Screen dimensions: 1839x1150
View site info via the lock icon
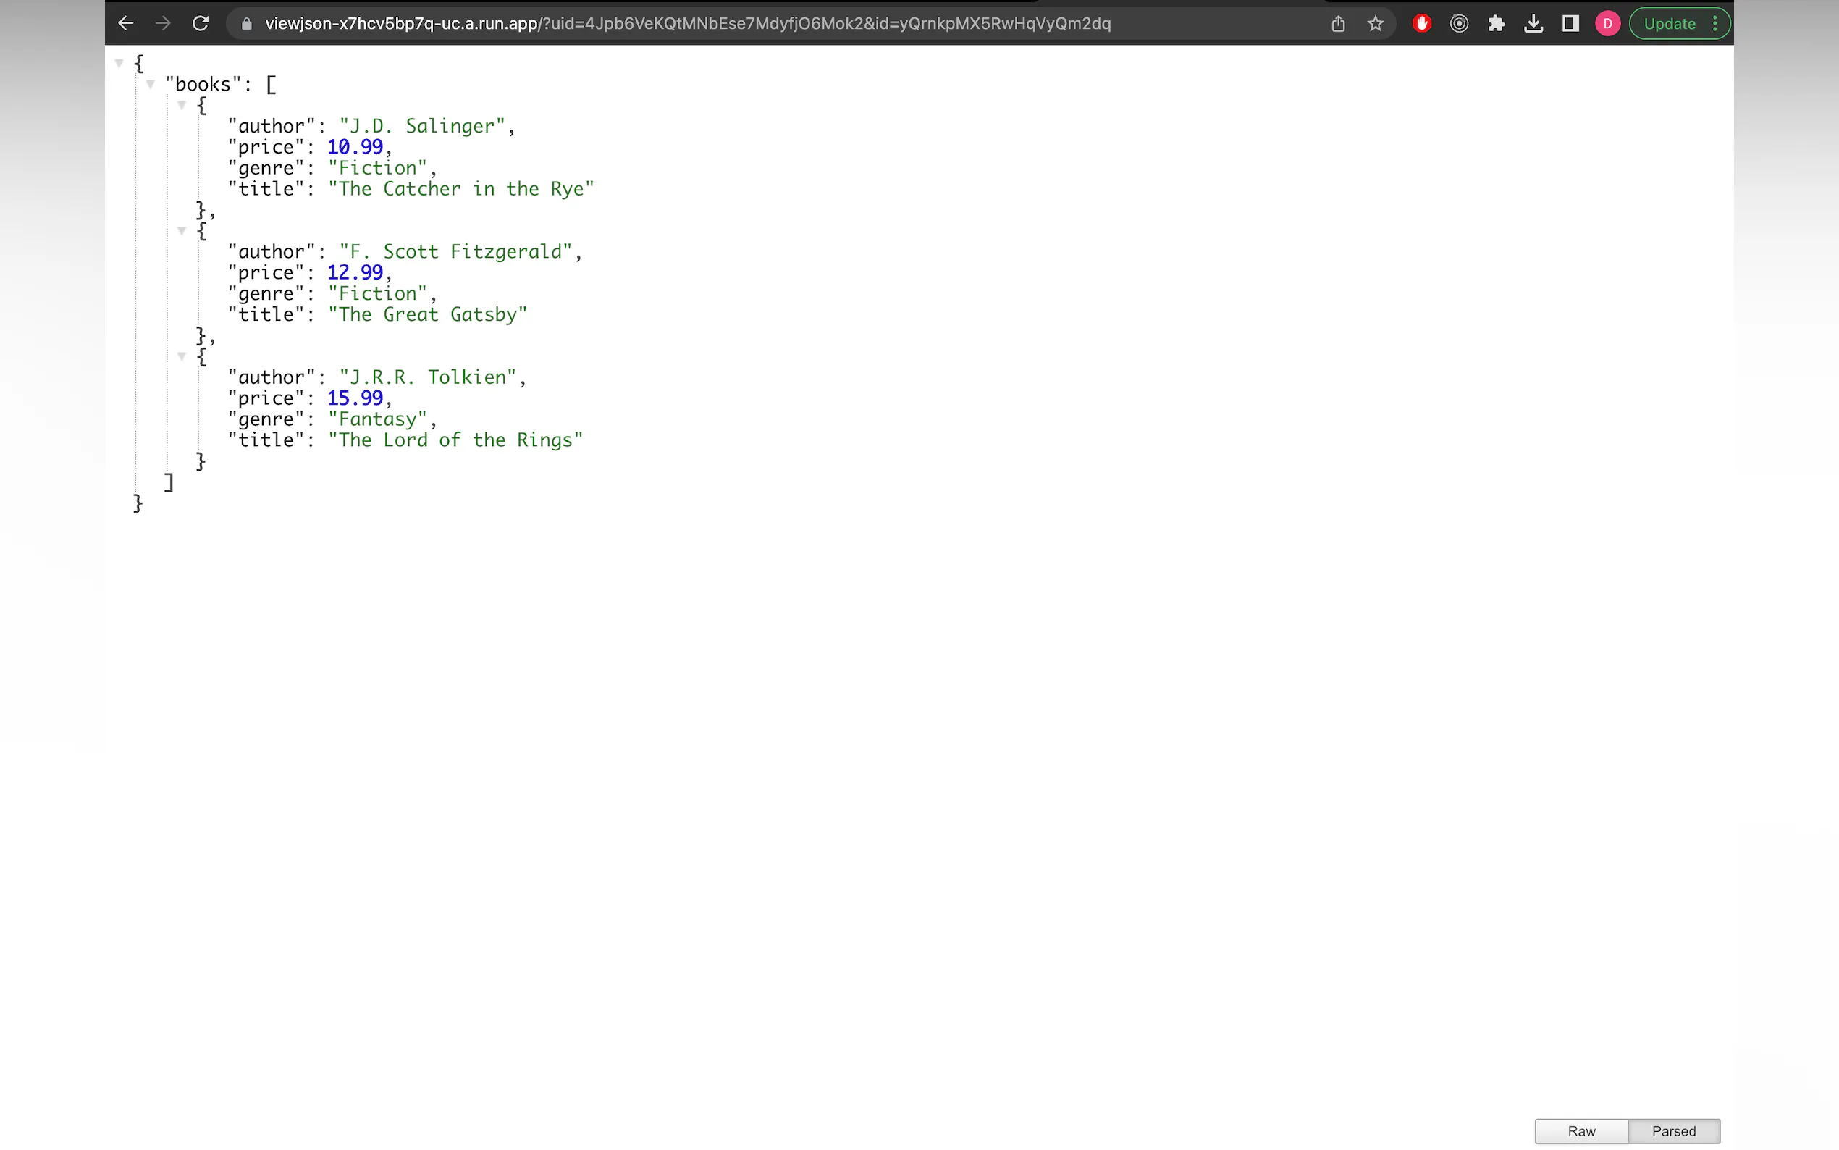coord(246,24)
